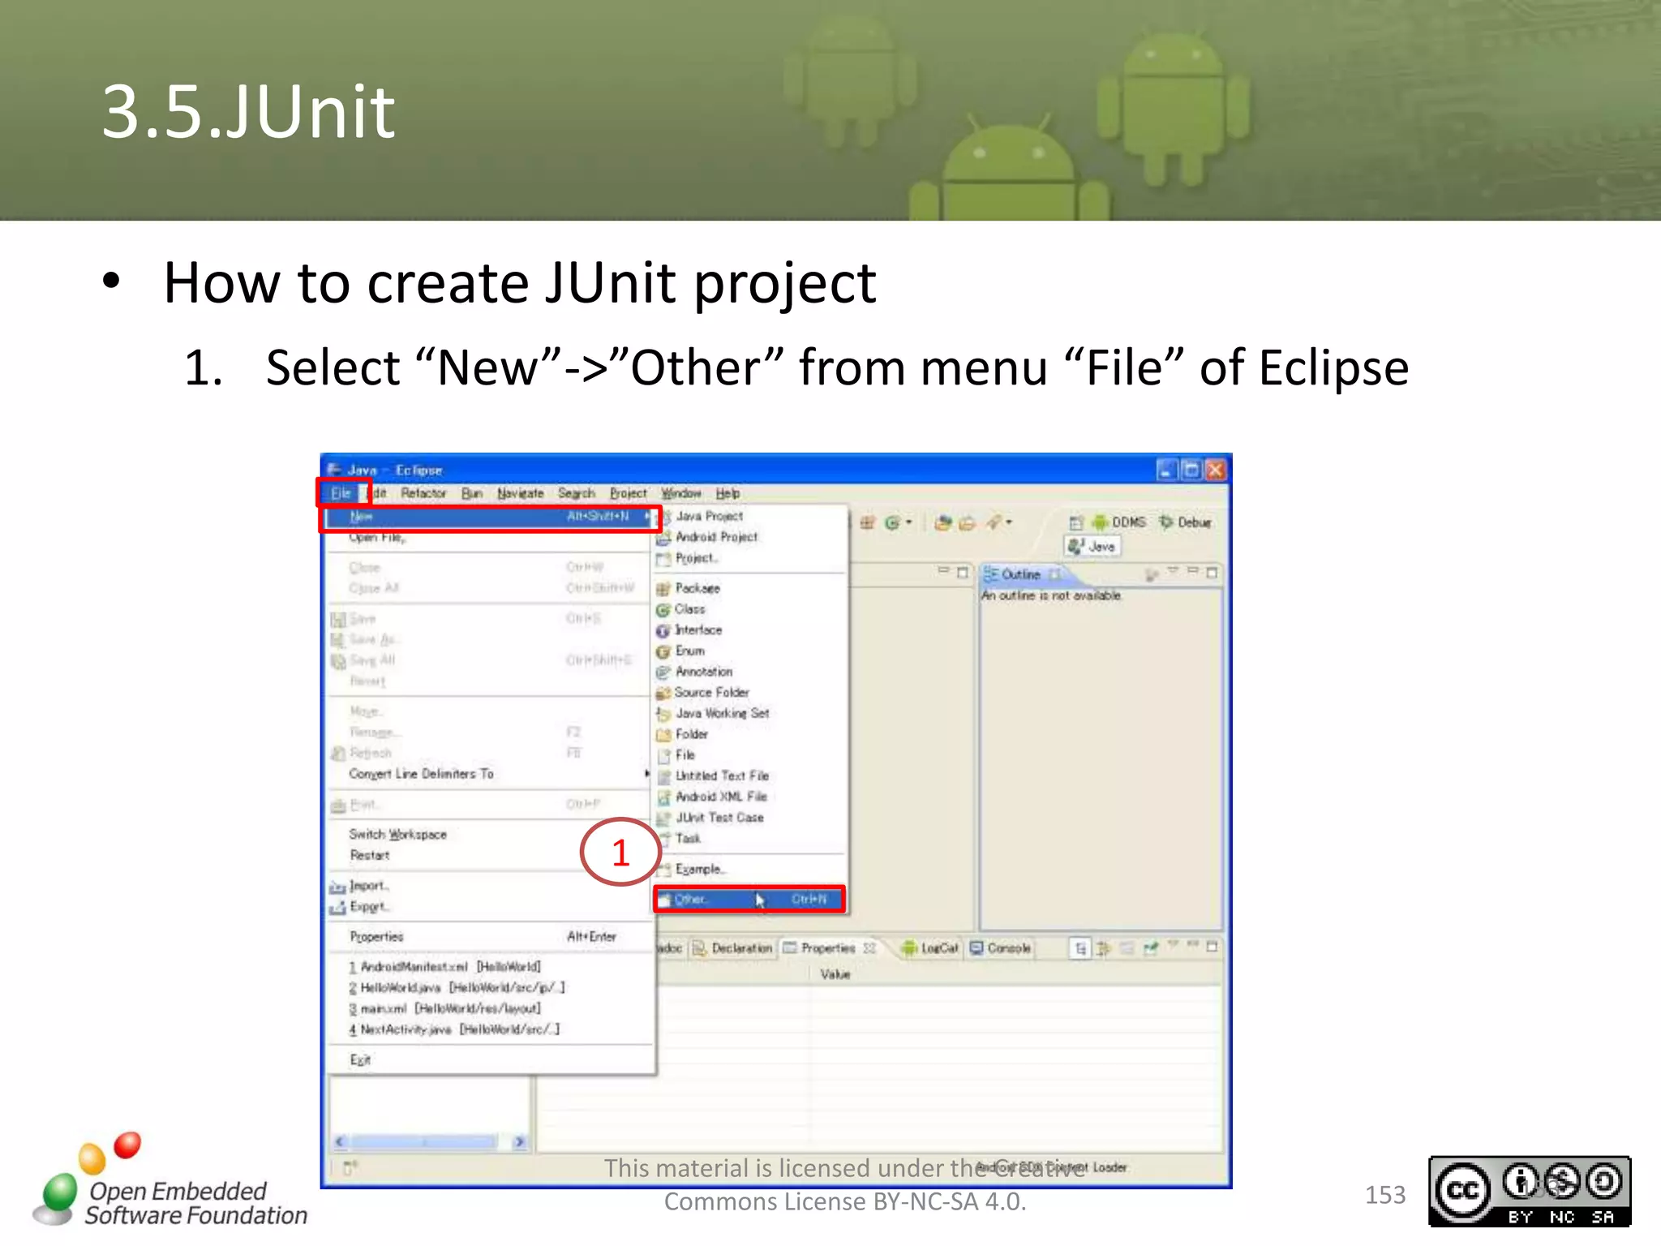This screenshot has width=1661, height=1246.
Task: Click Android Project entry
Action: (x=749, y=537)
